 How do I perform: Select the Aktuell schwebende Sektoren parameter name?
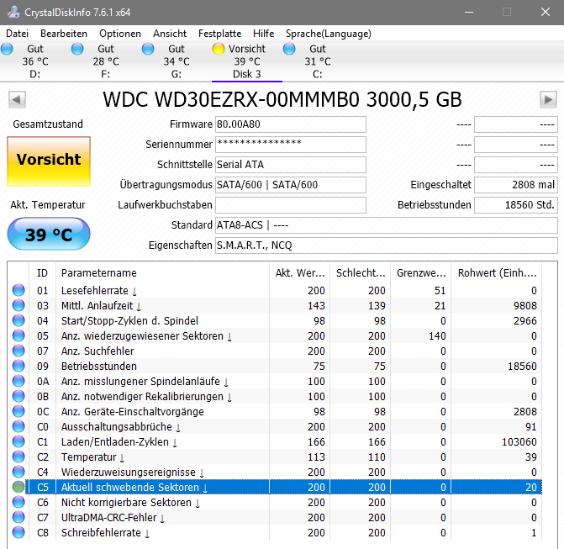(x=134, y=487)
